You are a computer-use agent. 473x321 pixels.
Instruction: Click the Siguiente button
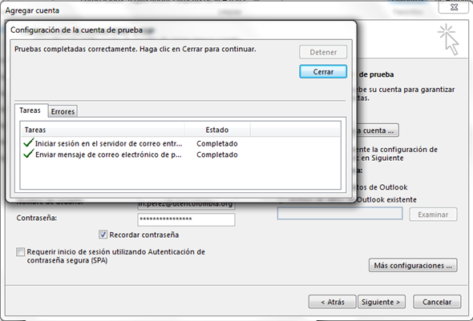(382, 302)
